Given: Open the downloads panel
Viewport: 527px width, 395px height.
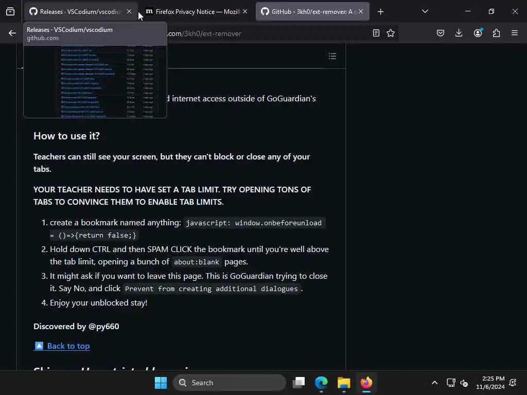Looking at the screenshot, I should [459, 33].
